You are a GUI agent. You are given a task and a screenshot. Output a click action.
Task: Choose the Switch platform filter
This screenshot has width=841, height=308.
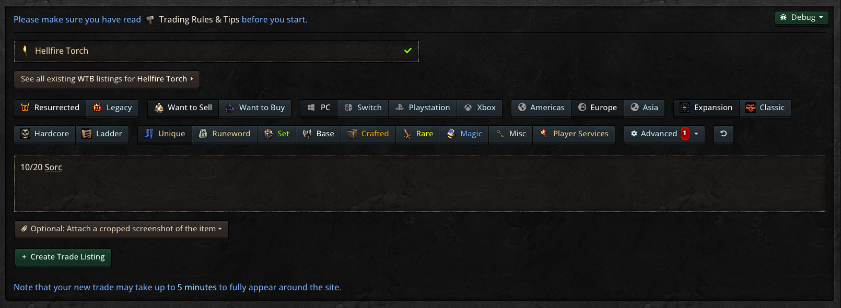coord(363,108)
